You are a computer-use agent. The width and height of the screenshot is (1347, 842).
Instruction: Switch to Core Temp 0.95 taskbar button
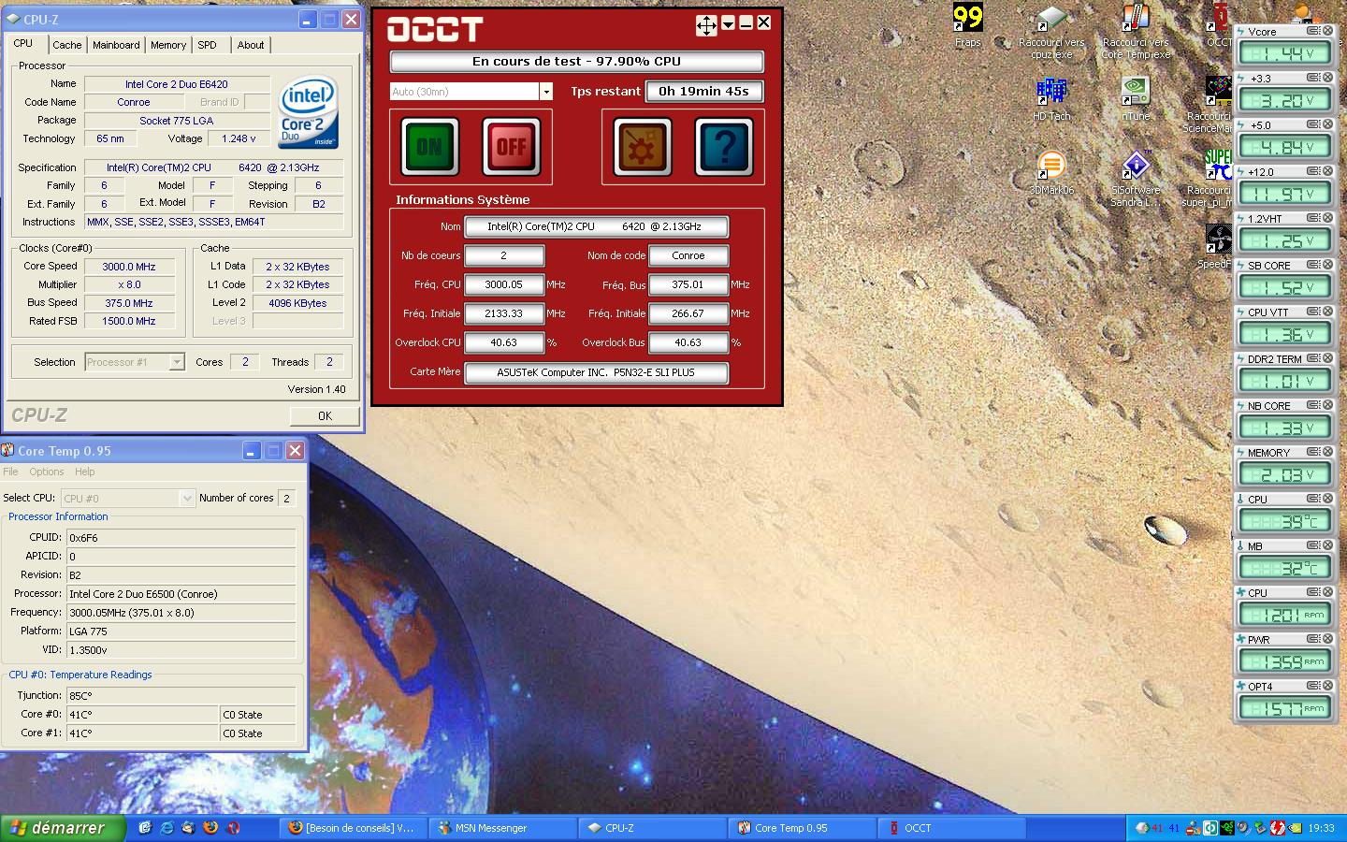(x=803, y=828)
